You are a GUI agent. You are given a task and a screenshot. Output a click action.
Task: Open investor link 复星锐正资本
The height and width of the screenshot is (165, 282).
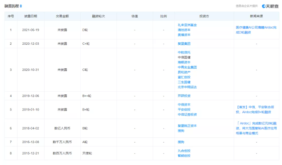point(187,126)
